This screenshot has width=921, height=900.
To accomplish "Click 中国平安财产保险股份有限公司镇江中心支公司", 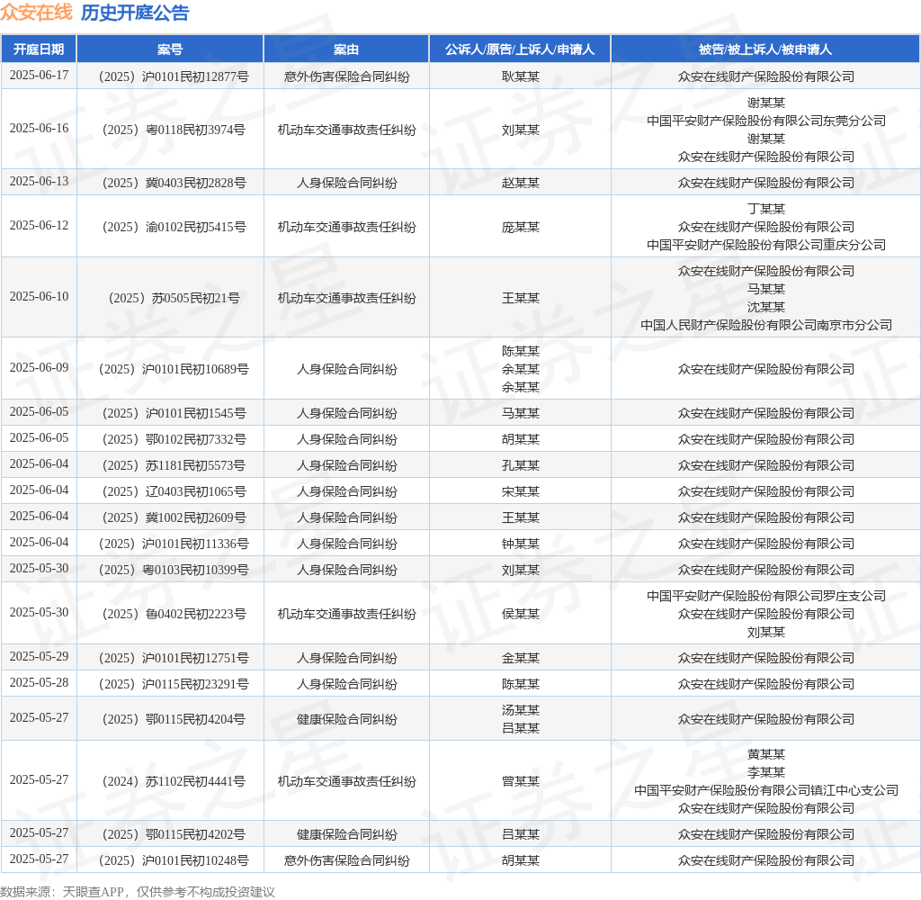I will (766, 790).
